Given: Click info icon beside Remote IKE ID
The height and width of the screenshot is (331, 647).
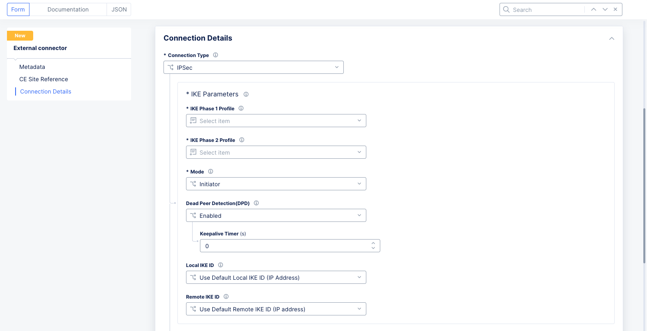Looking at the screenshot, I should pyautogui.click(x=226, y=297).
